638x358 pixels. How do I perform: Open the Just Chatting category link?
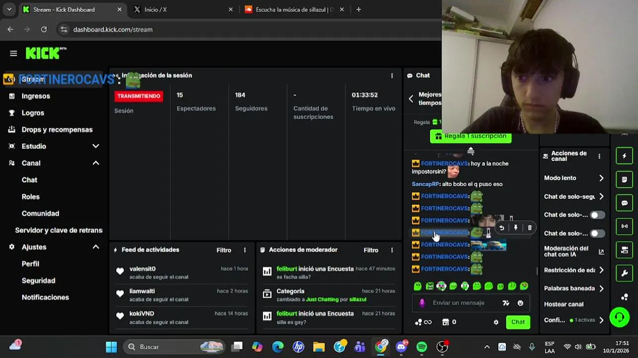321,300
